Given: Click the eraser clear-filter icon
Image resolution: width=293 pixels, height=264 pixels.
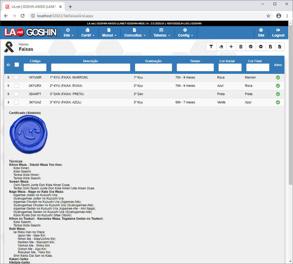Looking at the screenshot, I should (x=221, y=46).
